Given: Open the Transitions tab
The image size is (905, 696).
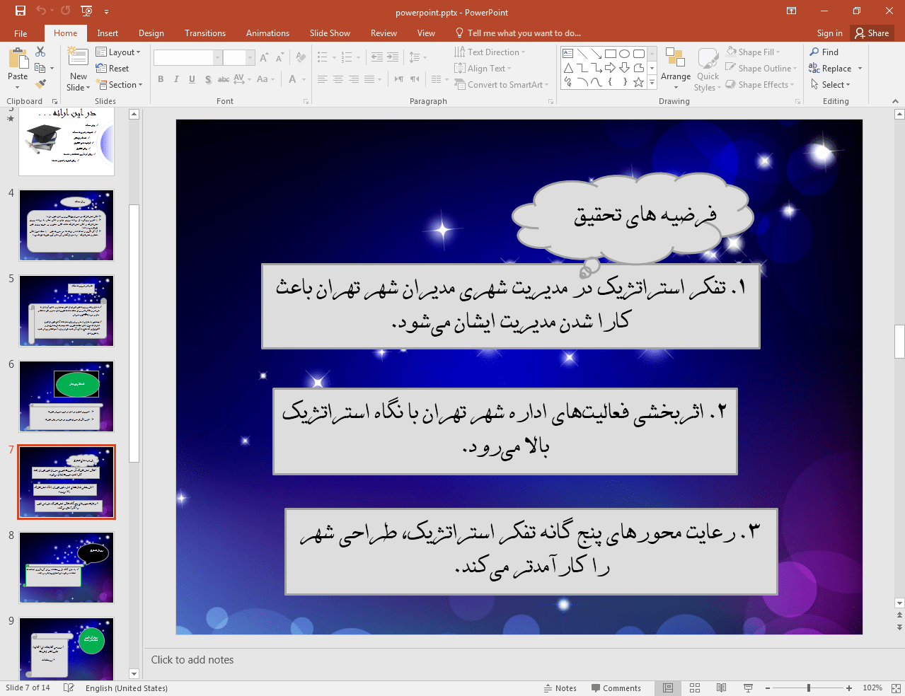Looking at the screenshot, I should 204,33.
